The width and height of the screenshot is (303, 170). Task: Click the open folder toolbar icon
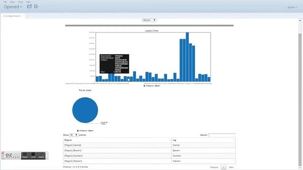[29, 6]
